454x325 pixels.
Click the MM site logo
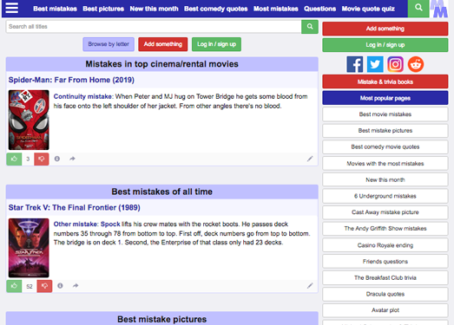click(x=439, y=9)
